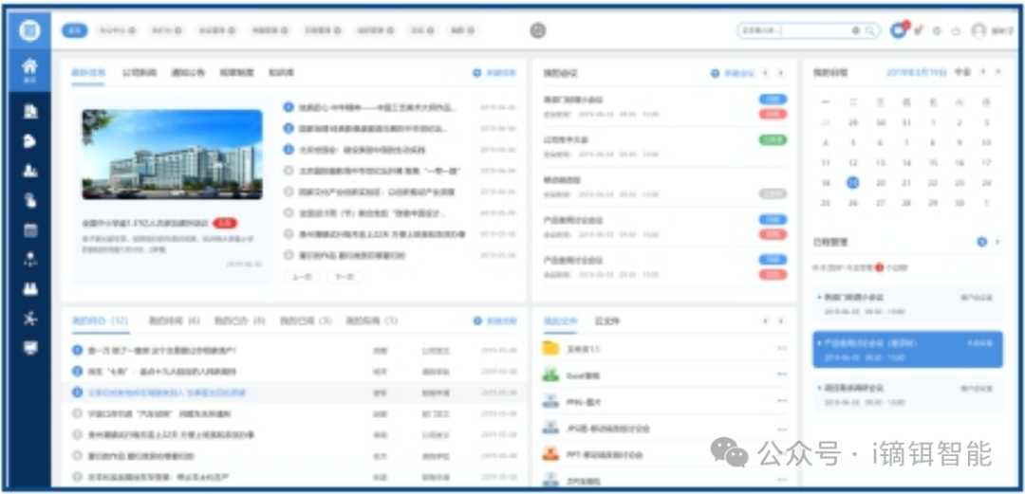Go to previous page in the 我的会议 panel
Image resolution: width=1025 pixels, height=494 pixels.
coord(767,73)
